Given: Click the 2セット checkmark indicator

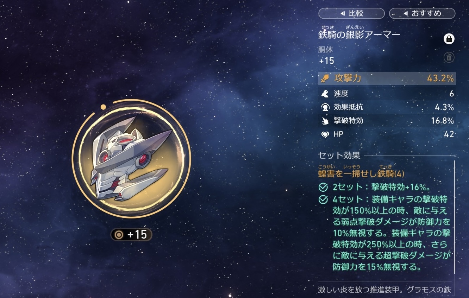Looking at the screenshot, I should 323,187.
